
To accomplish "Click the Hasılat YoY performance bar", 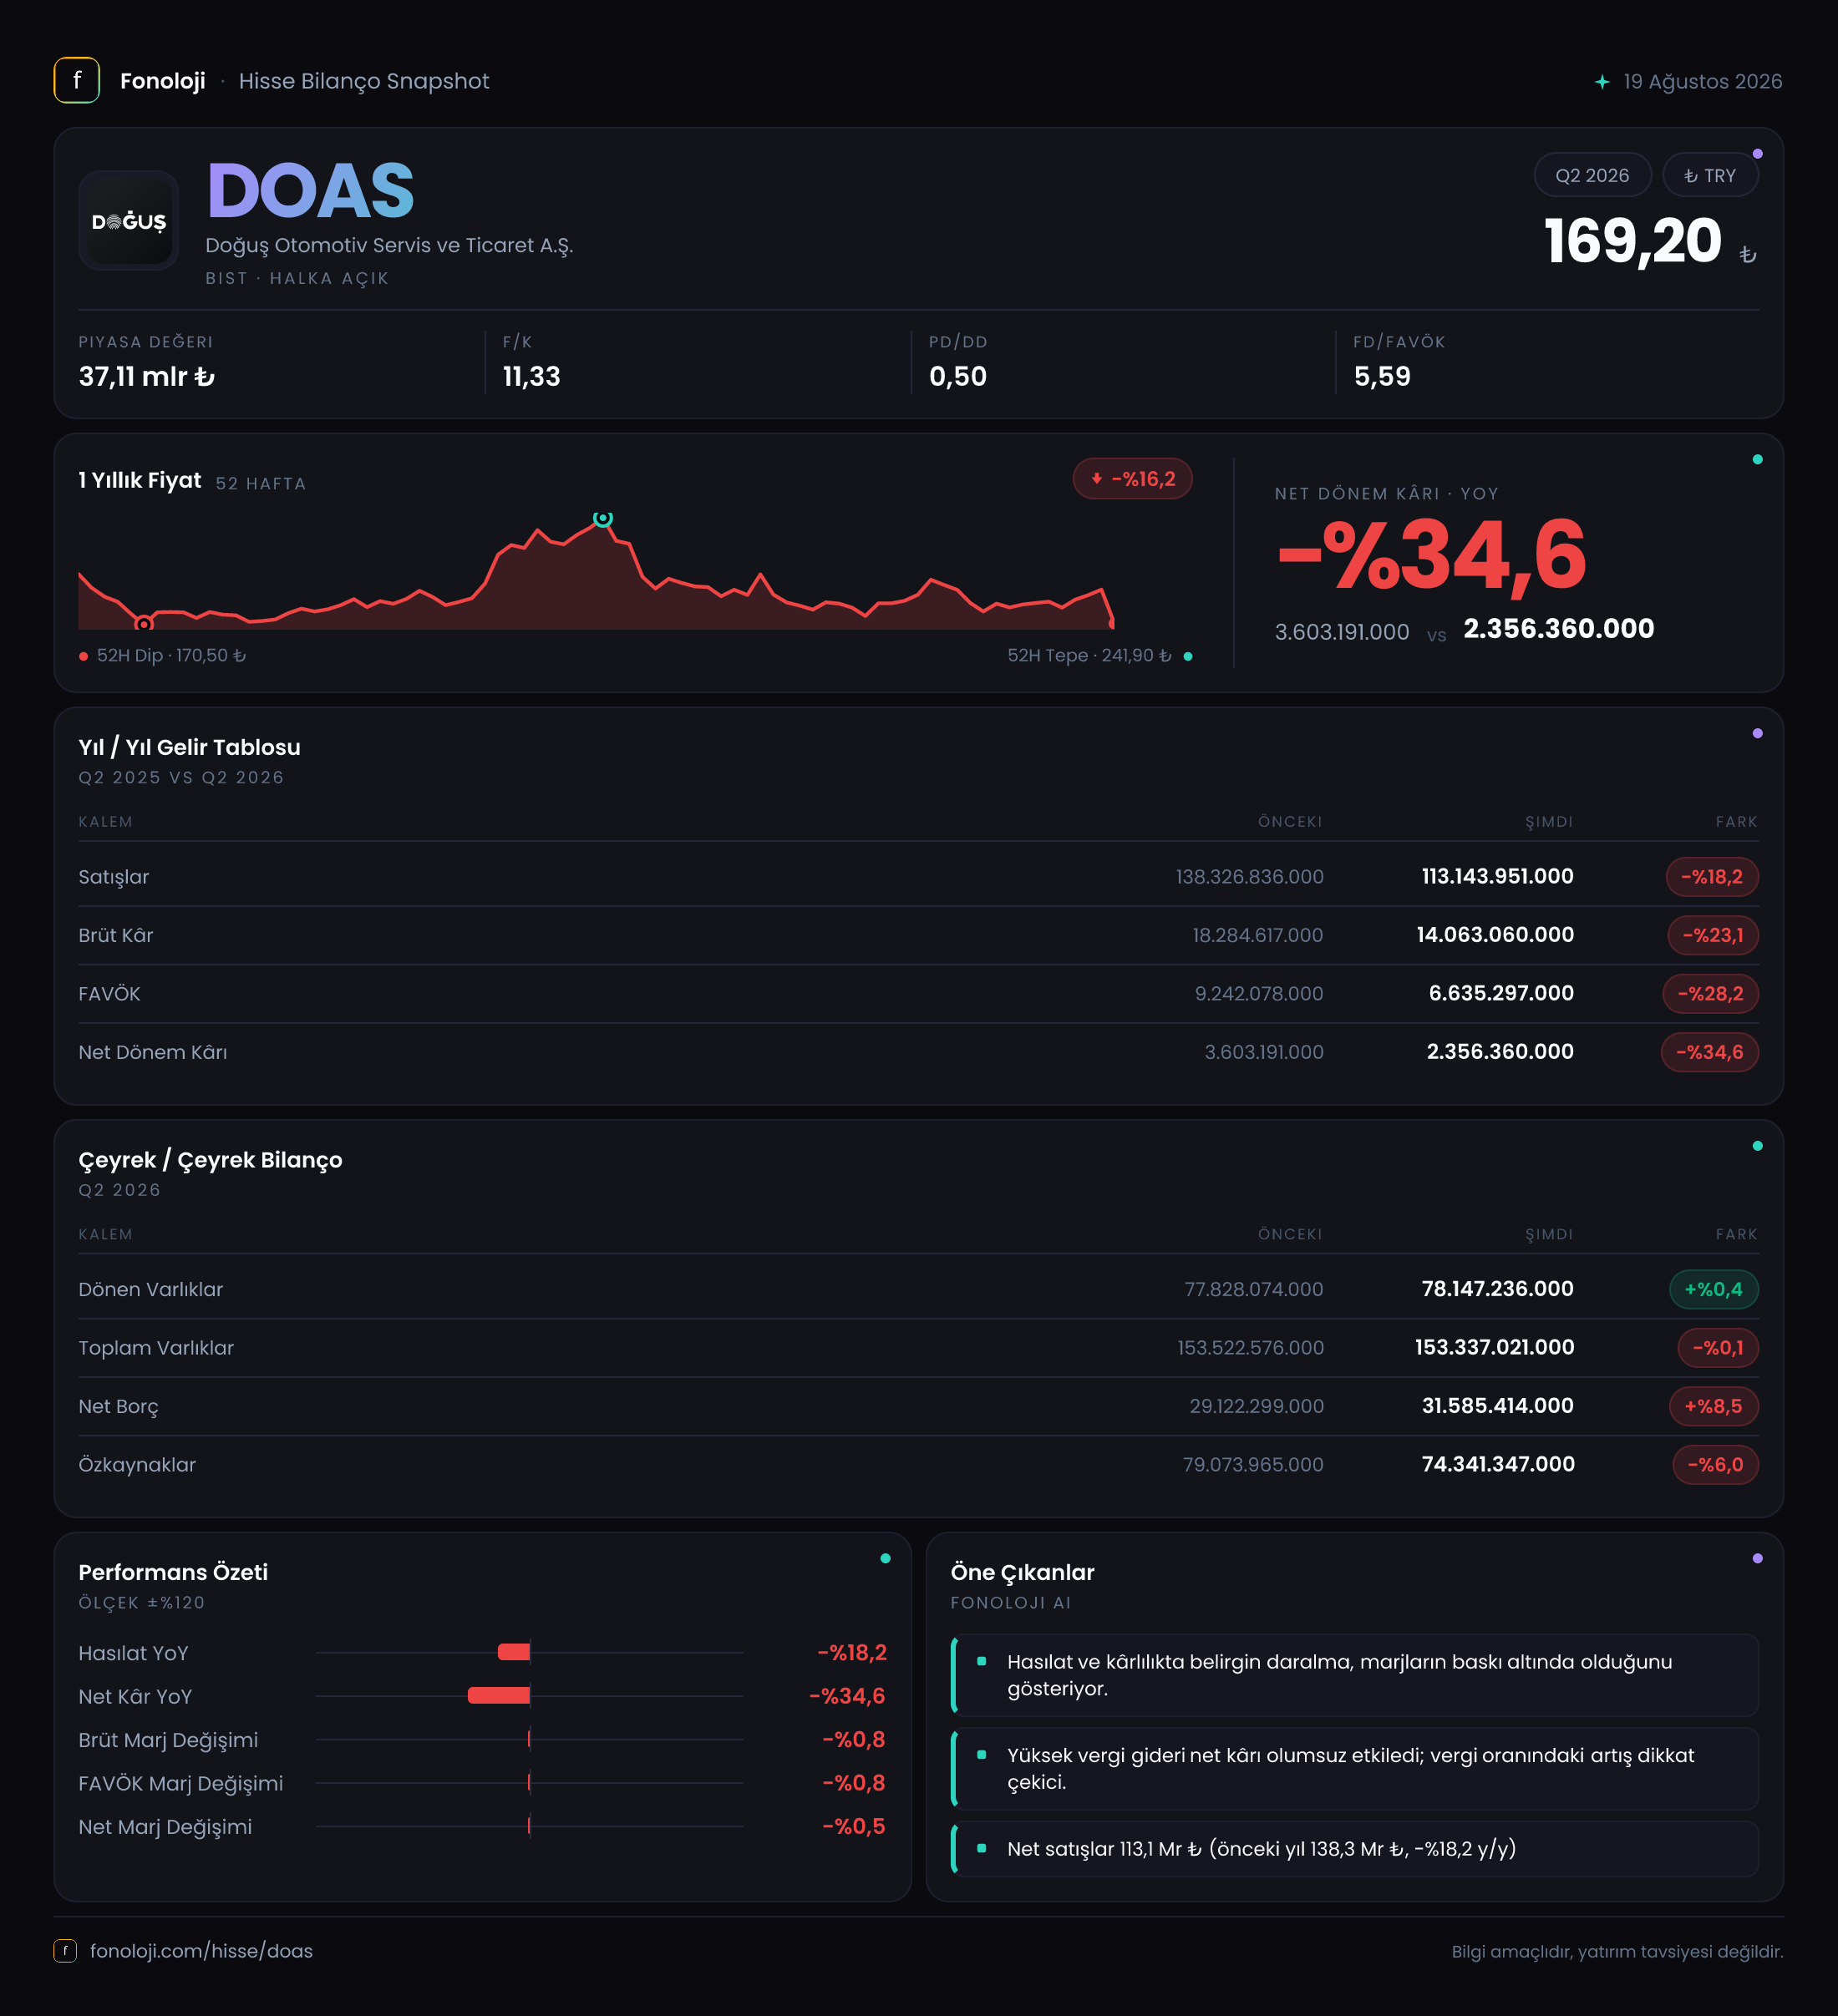I will coord(515,1652).
